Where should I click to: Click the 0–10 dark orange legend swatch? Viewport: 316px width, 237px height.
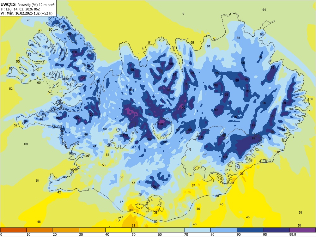[x=13, y=230]
